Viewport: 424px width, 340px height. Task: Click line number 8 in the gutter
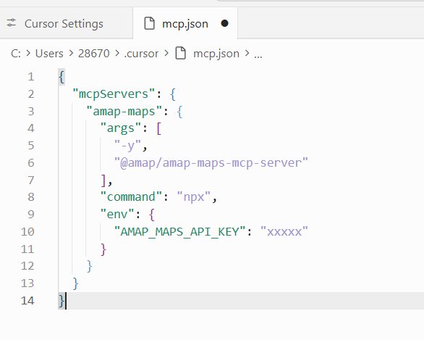(x=31, y=197)
